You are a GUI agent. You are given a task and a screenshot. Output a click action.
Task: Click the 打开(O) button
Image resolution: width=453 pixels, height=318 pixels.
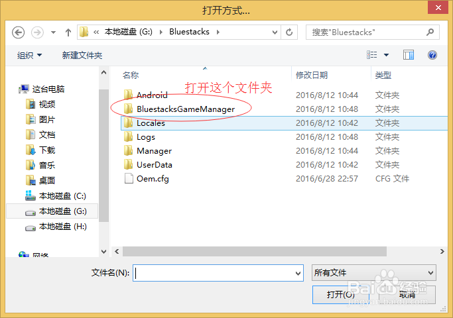[341, 295]
